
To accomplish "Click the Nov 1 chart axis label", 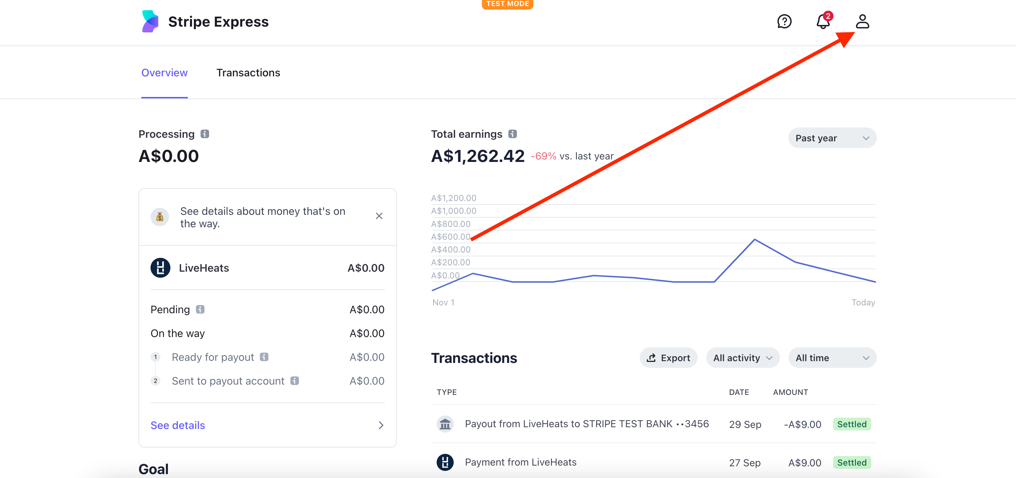I will pyautogui.click(x=443, y=302).
